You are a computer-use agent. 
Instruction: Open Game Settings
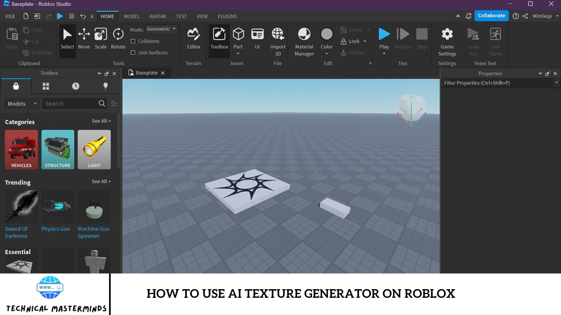pyautogui.click(x=447, y=41)
